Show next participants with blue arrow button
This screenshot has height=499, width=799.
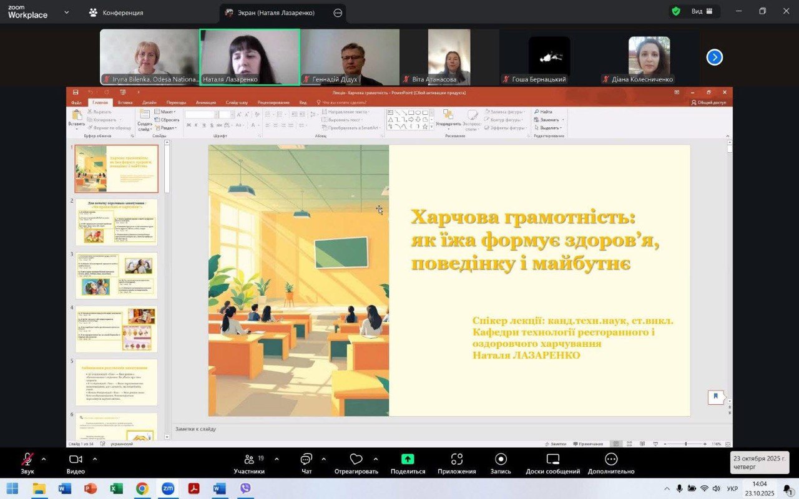(714, 57)
